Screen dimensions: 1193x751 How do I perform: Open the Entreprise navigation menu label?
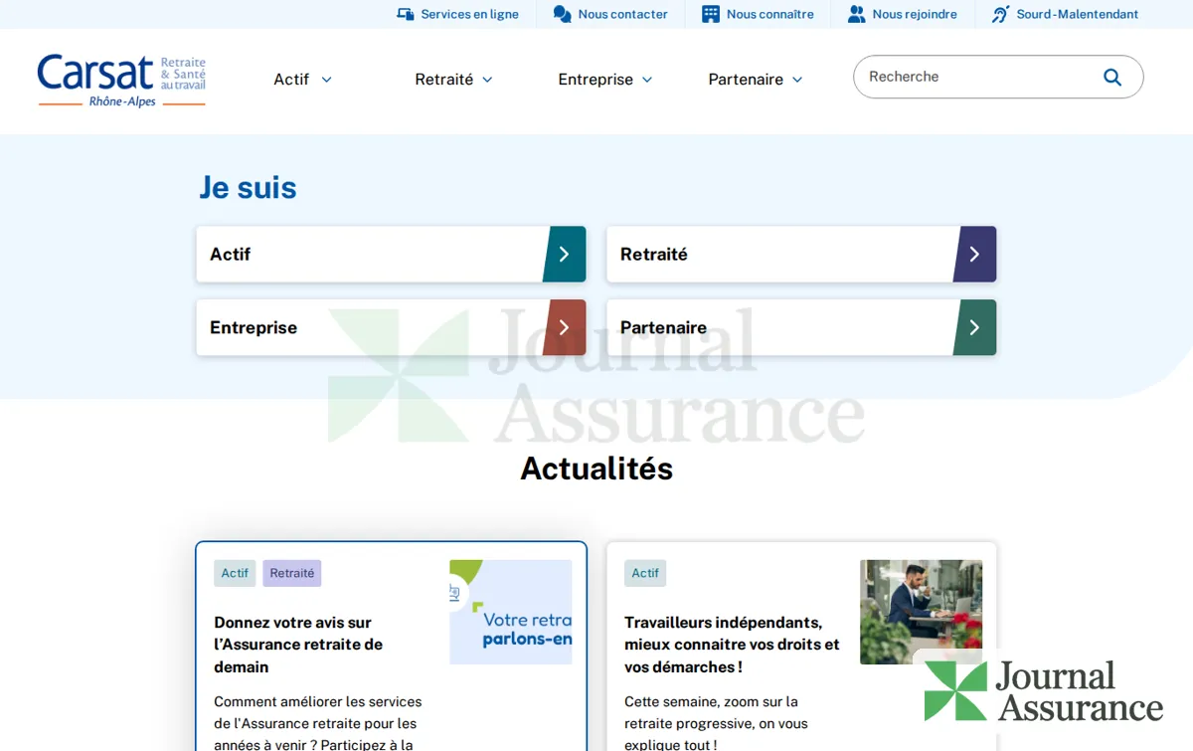(596, 80)
